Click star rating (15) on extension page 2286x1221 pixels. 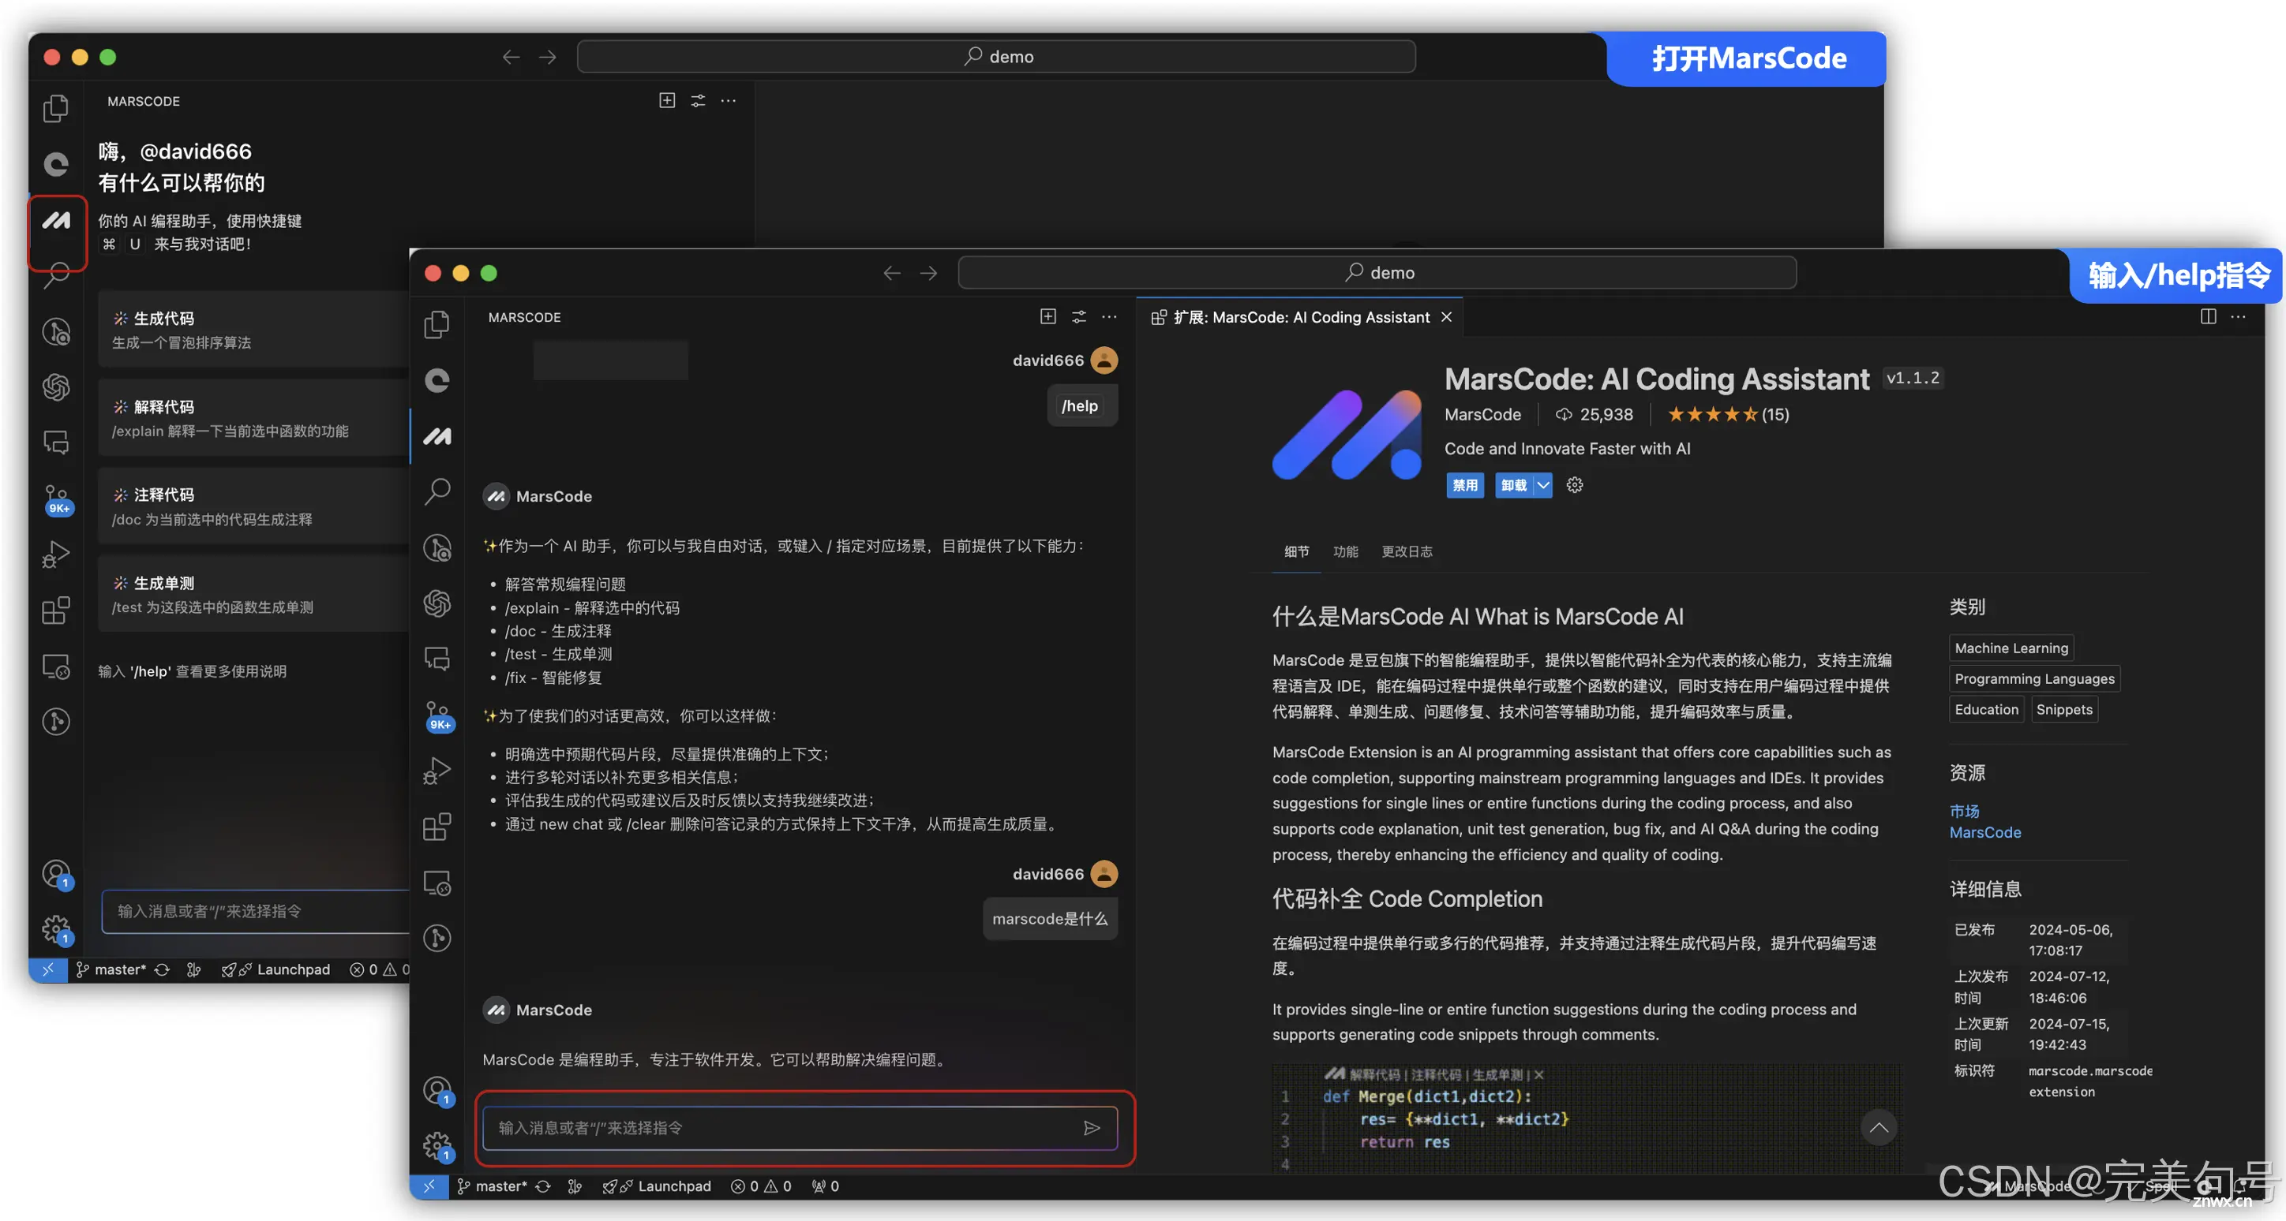(1728, 414)
